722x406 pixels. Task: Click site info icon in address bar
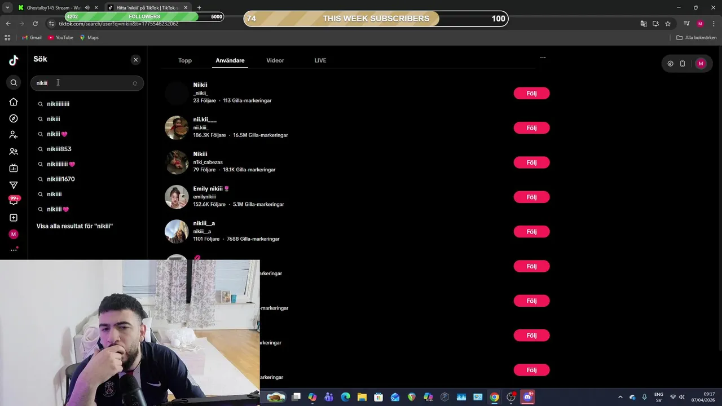51,24
